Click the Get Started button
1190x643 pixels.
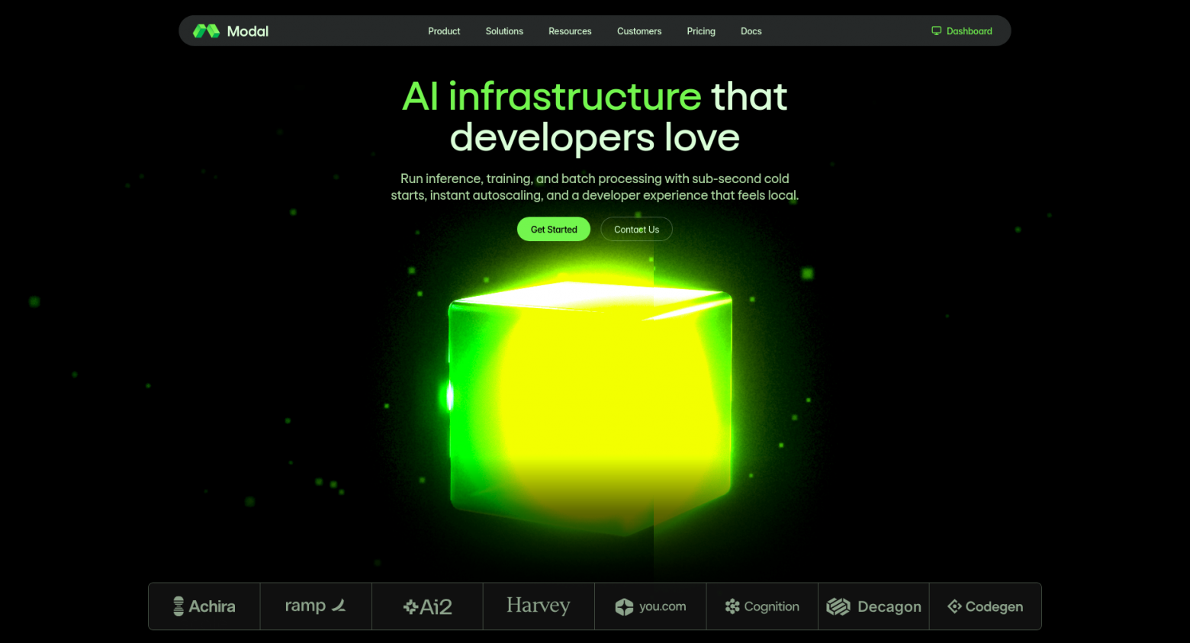tap(554, 229)
